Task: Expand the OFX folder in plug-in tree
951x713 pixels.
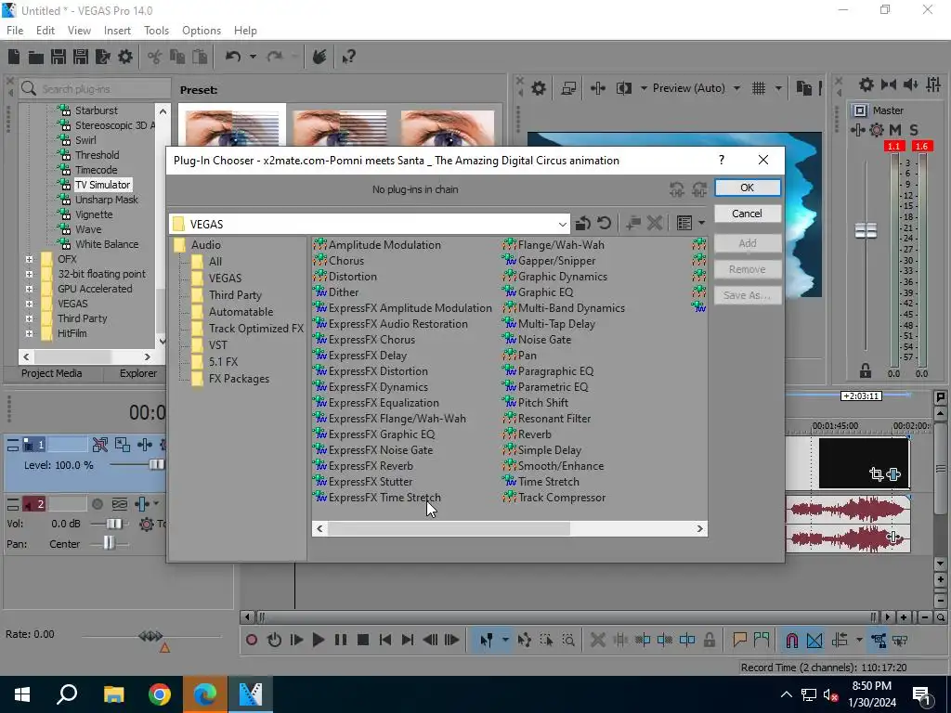Action: [x=29, y=259]
